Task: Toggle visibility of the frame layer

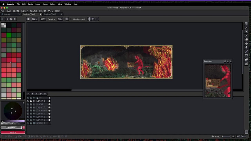Action: pos(28,104)
